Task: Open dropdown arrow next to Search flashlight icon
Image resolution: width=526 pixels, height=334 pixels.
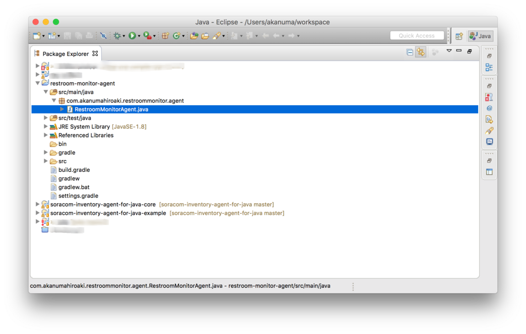Action: point(223,36)
